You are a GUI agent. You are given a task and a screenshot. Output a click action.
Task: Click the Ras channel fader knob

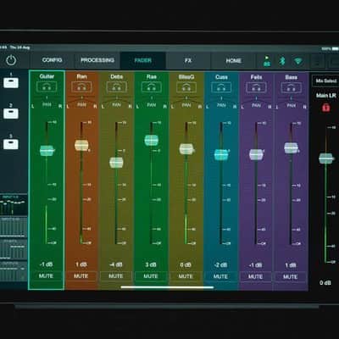click(152, 141)
